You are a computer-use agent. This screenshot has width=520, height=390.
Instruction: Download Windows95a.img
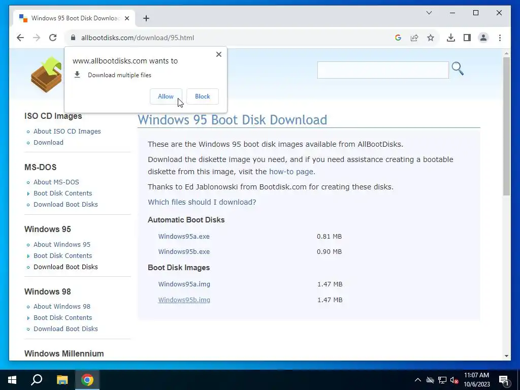tap(184, 284)
